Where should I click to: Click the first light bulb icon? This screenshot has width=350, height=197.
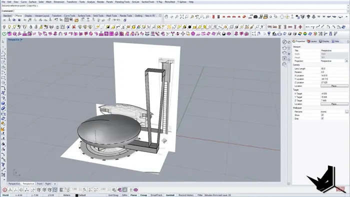(x=4, y=27)
